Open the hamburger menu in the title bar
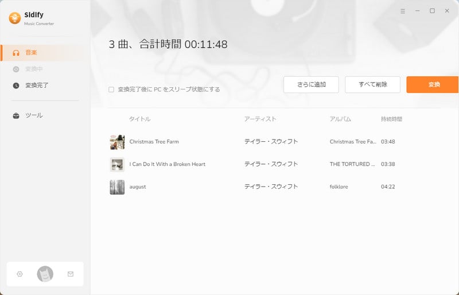 point(403,11)
